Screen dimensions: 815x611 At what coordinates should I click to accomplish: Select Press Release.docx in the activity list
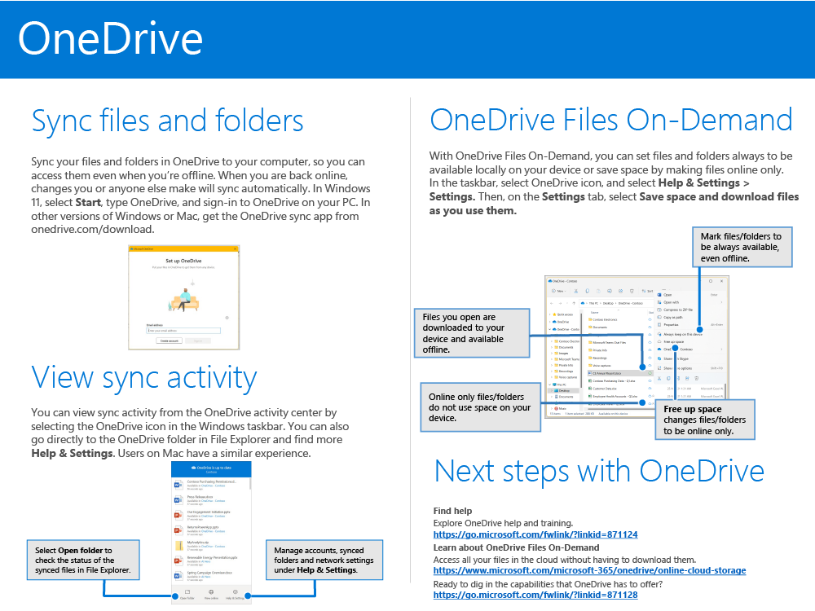(x=211, y=500)
